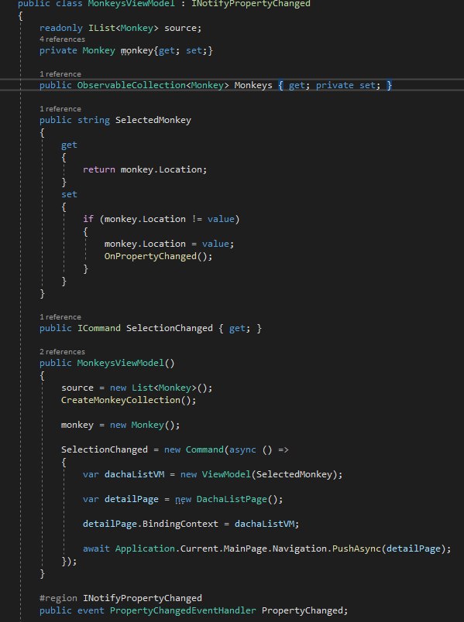Click the DachaListPage constructor name
464x622 pixels.
tap(232, 499)
